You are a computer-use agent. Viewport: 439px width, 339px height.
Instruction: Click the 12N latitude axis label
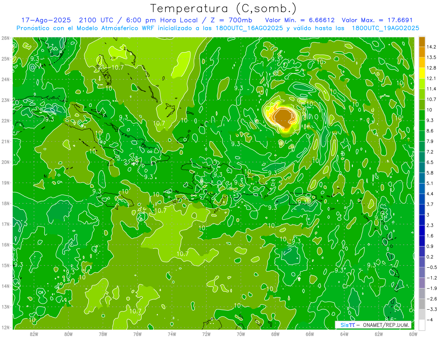[5, 327]
